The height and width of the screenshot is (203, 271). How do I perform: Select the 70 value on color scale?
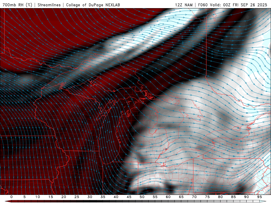click(x=194, y=197)
